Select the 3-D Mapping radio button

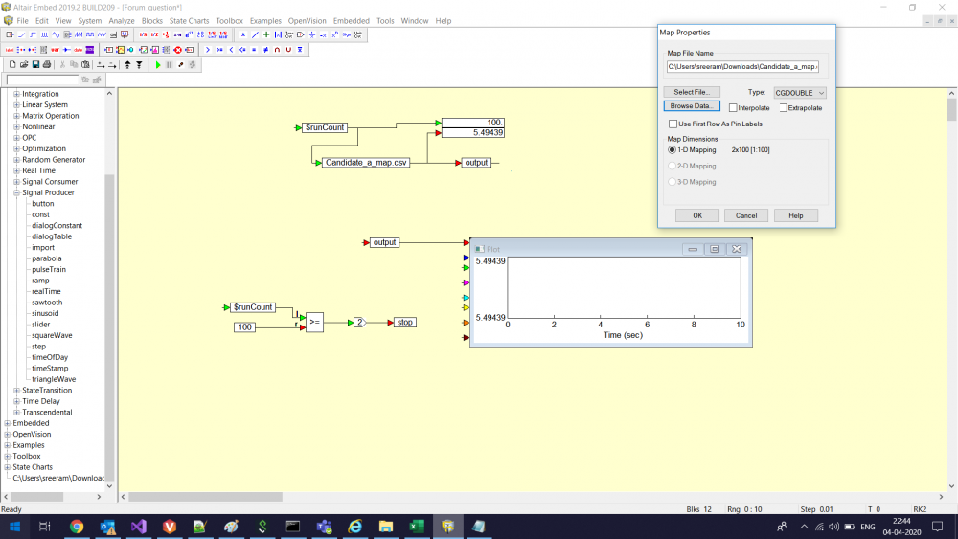673,181
